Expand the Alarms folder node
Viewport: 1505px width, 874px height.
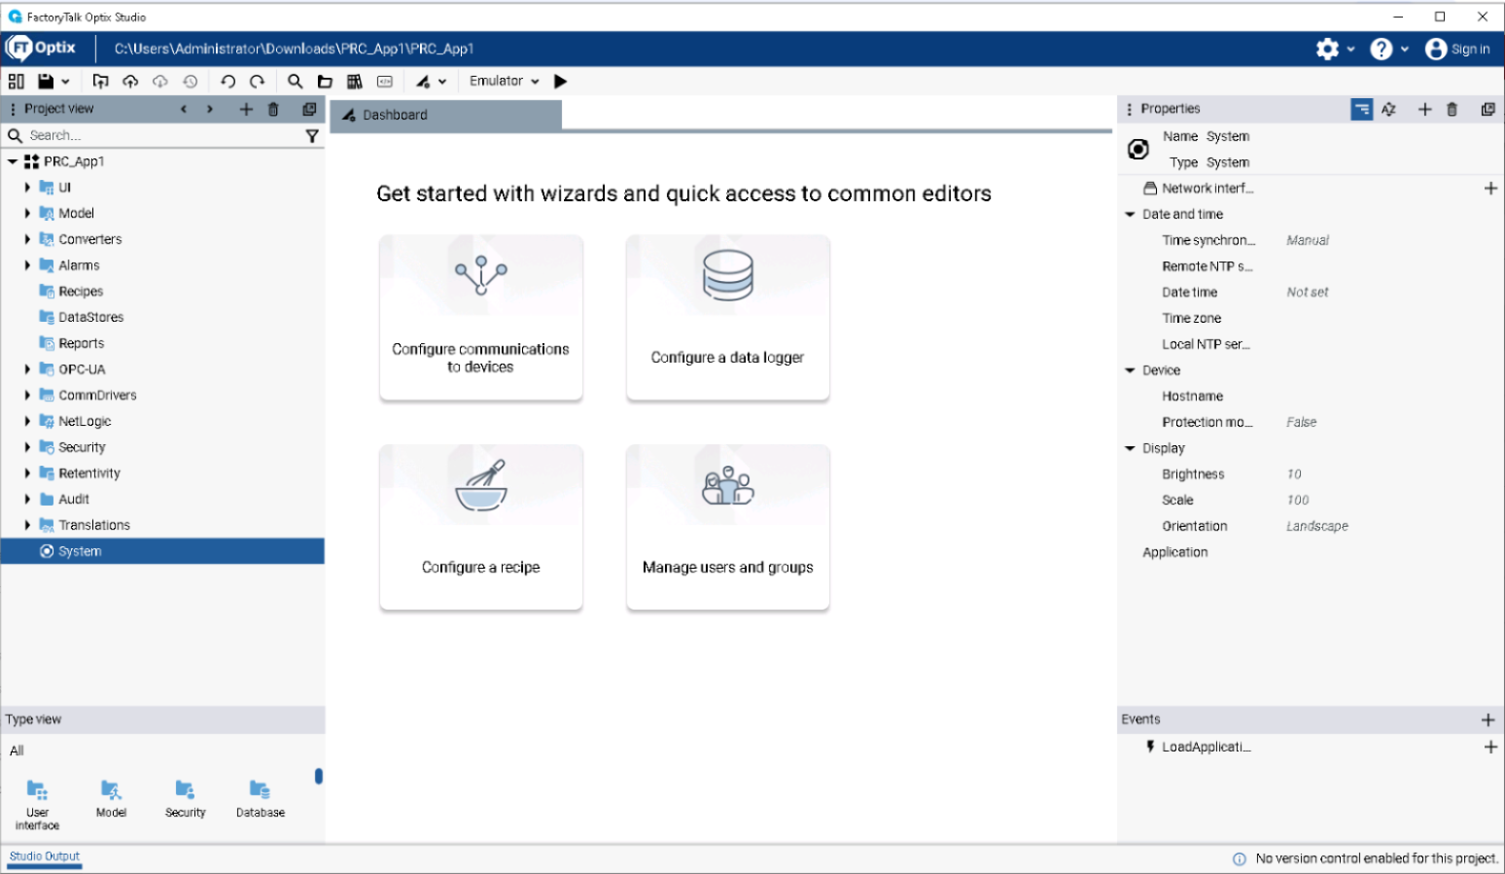[x=28, y=265]
